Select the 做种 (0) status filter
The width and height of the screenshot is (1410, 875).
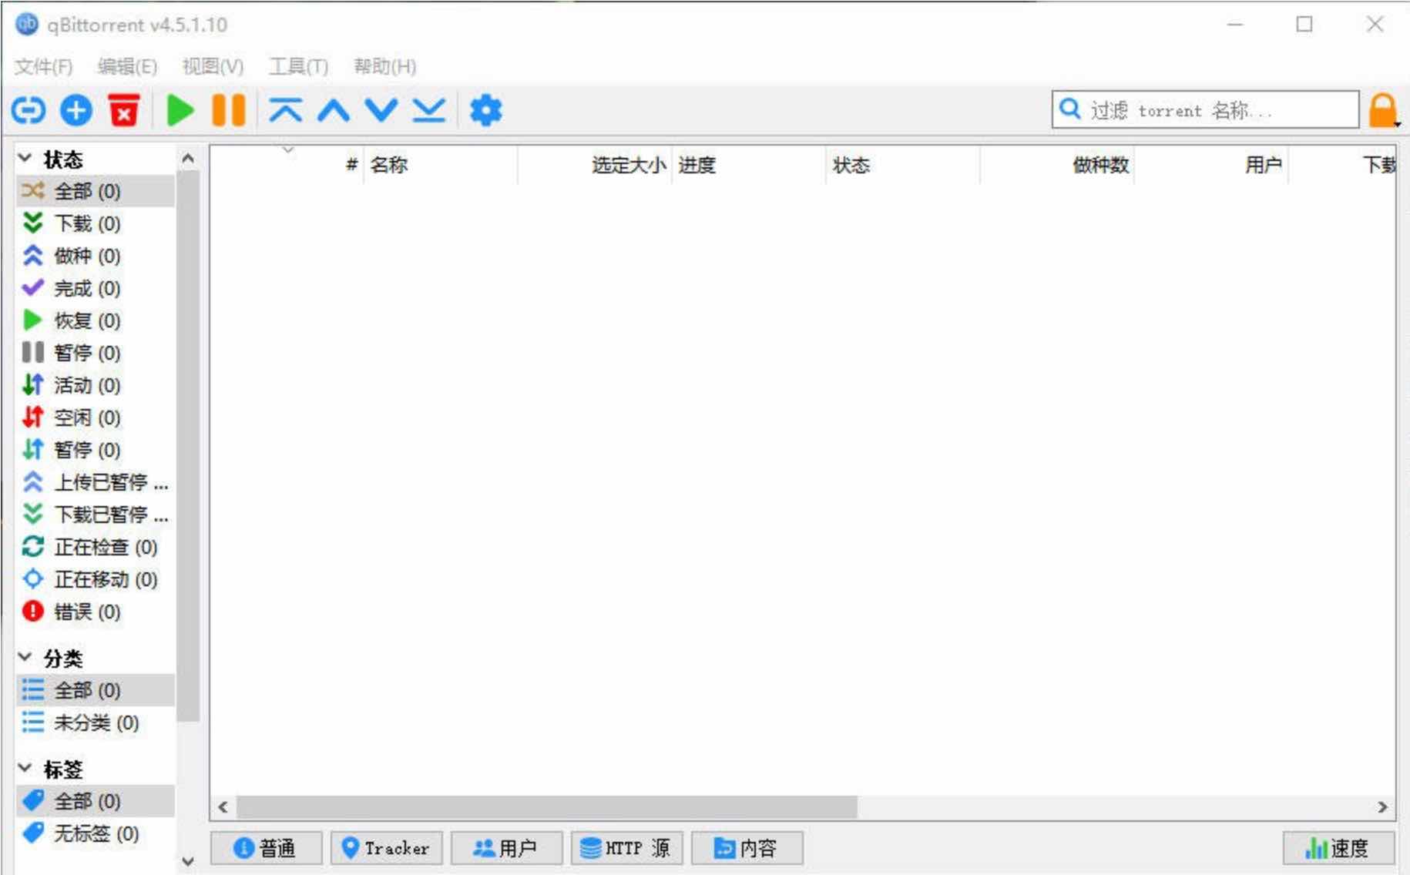(96, 256)
